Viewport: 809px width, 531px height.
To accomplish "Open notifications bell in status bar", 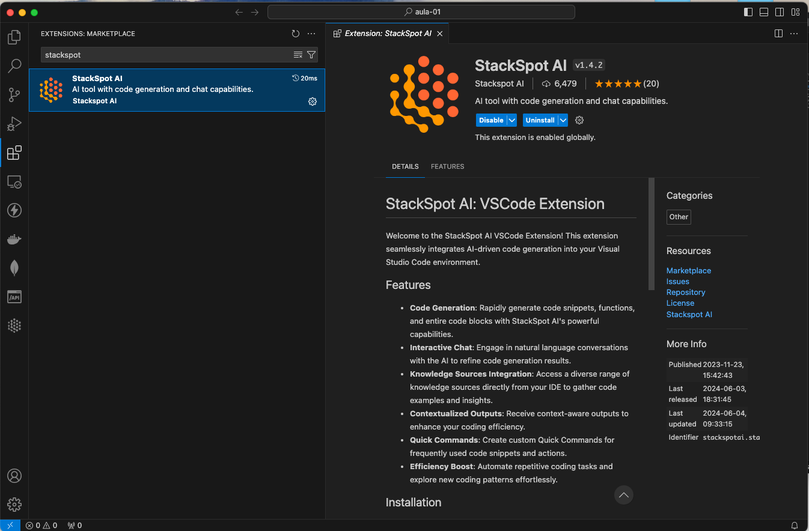I will [x=795, y=526].
